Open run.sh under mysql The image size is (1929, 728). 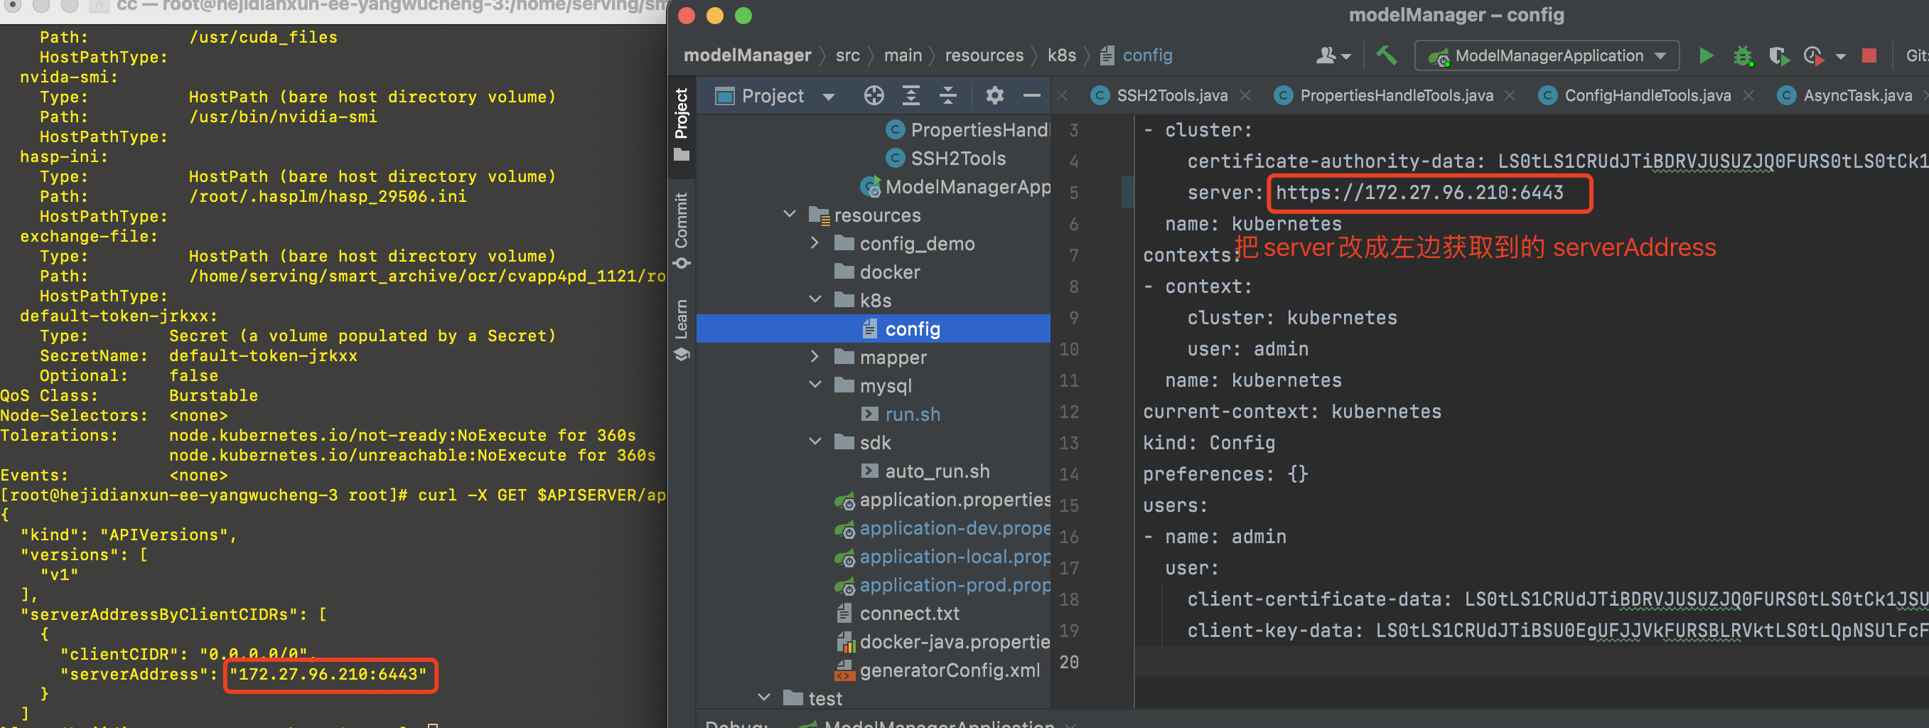901,414
